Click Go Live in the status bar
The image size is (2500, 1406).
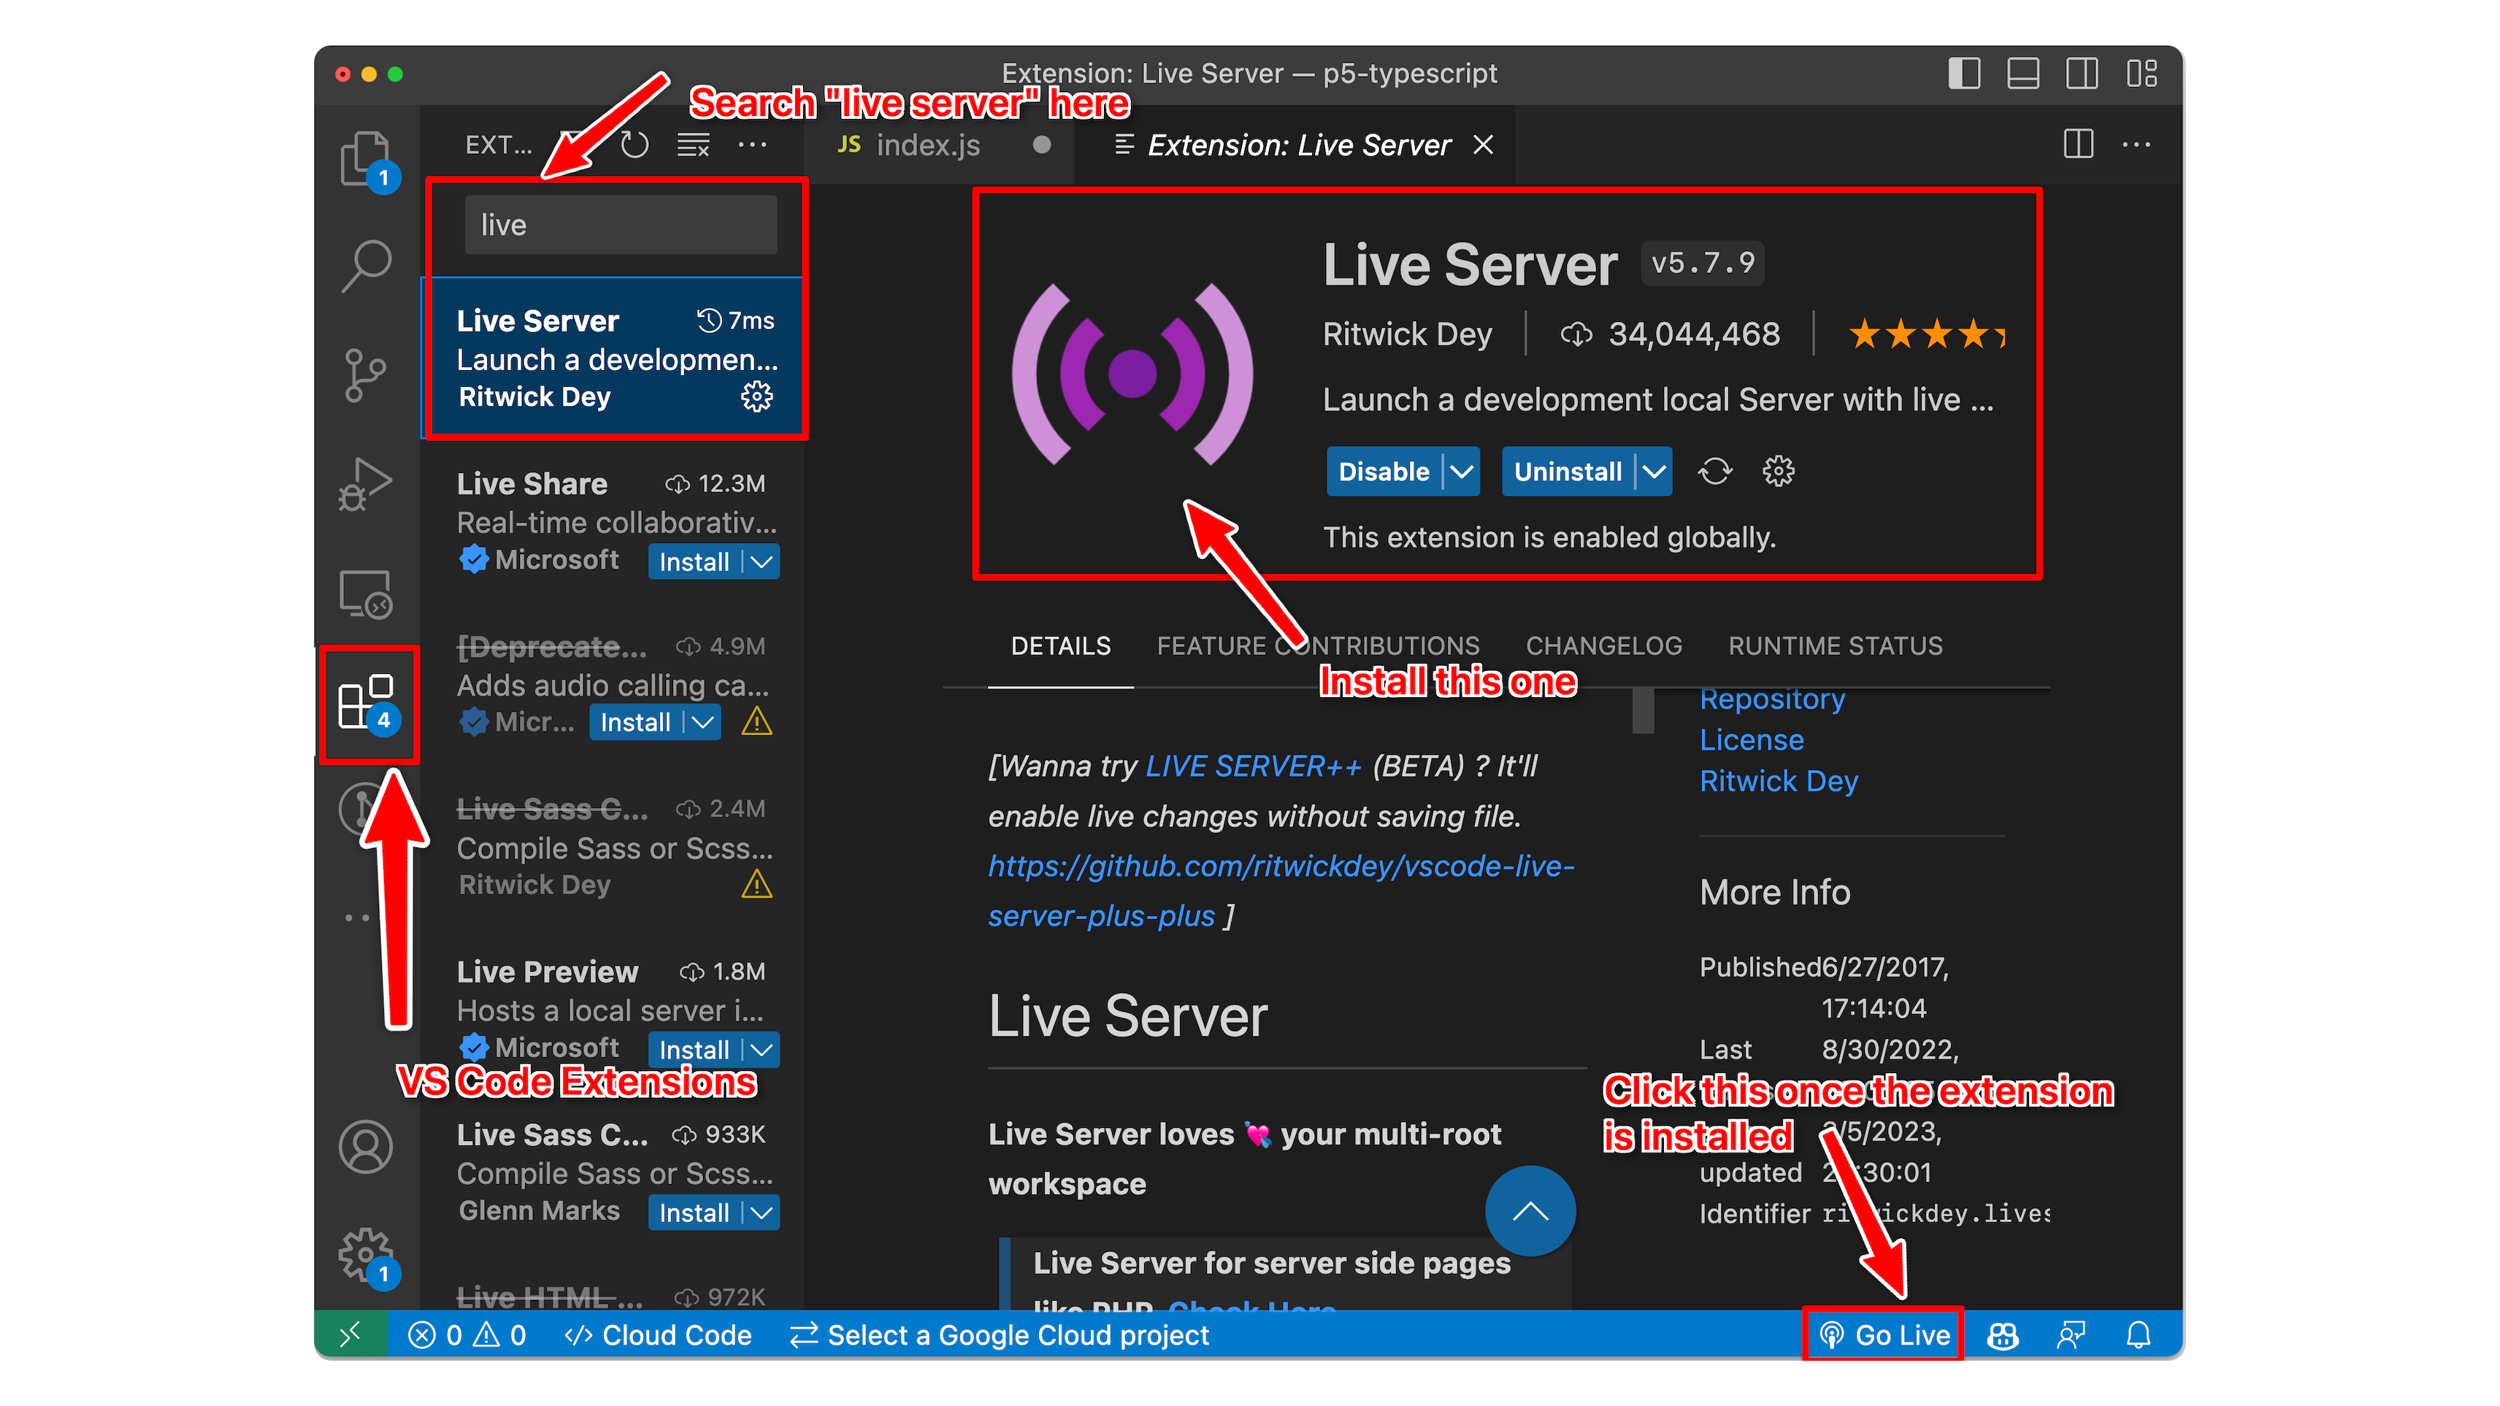[1884, 1335]
